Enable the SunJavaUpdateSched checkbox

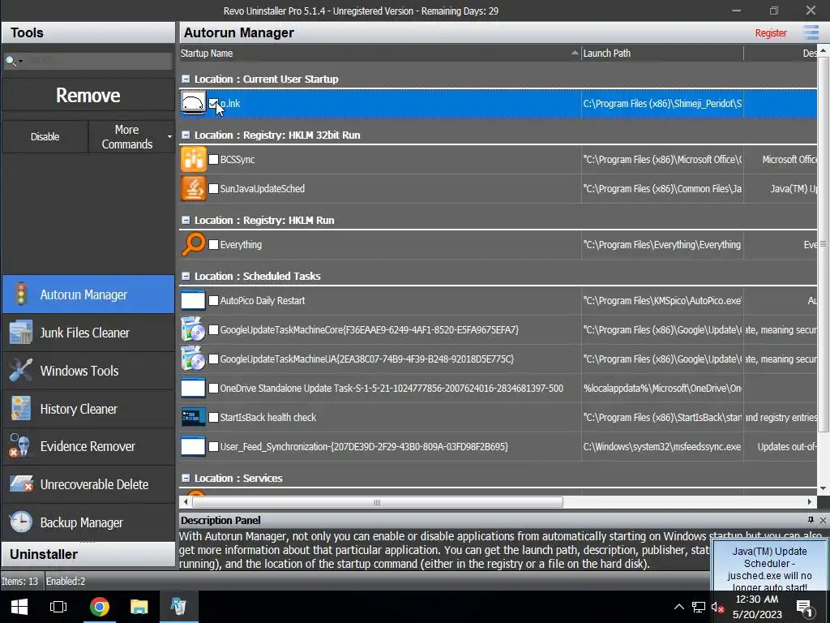[x=213, y=188]
